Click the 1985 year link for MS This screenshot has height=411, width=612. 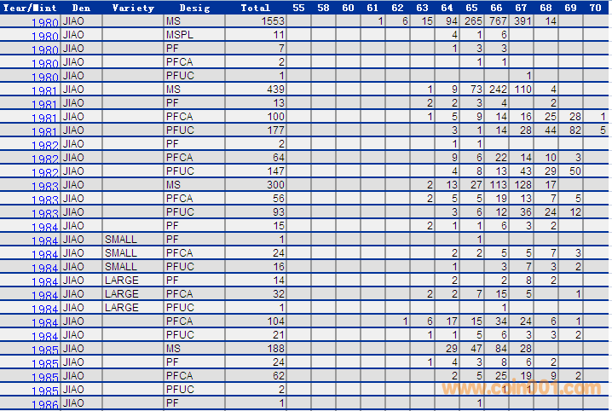click(44, 350)
